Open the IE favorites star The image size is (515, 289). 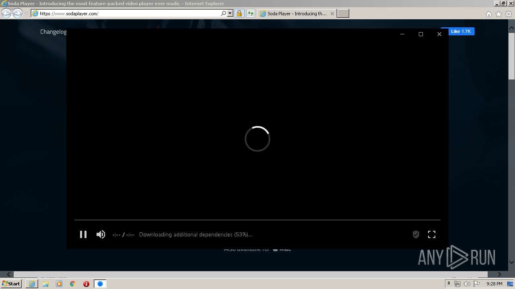[499, 14]
